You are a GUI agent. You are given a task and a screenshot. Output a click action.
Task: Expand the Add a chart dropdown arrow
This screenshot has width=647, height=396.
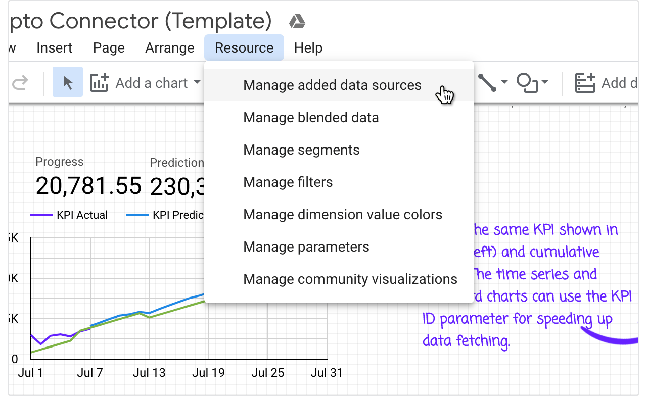(197, 82)
